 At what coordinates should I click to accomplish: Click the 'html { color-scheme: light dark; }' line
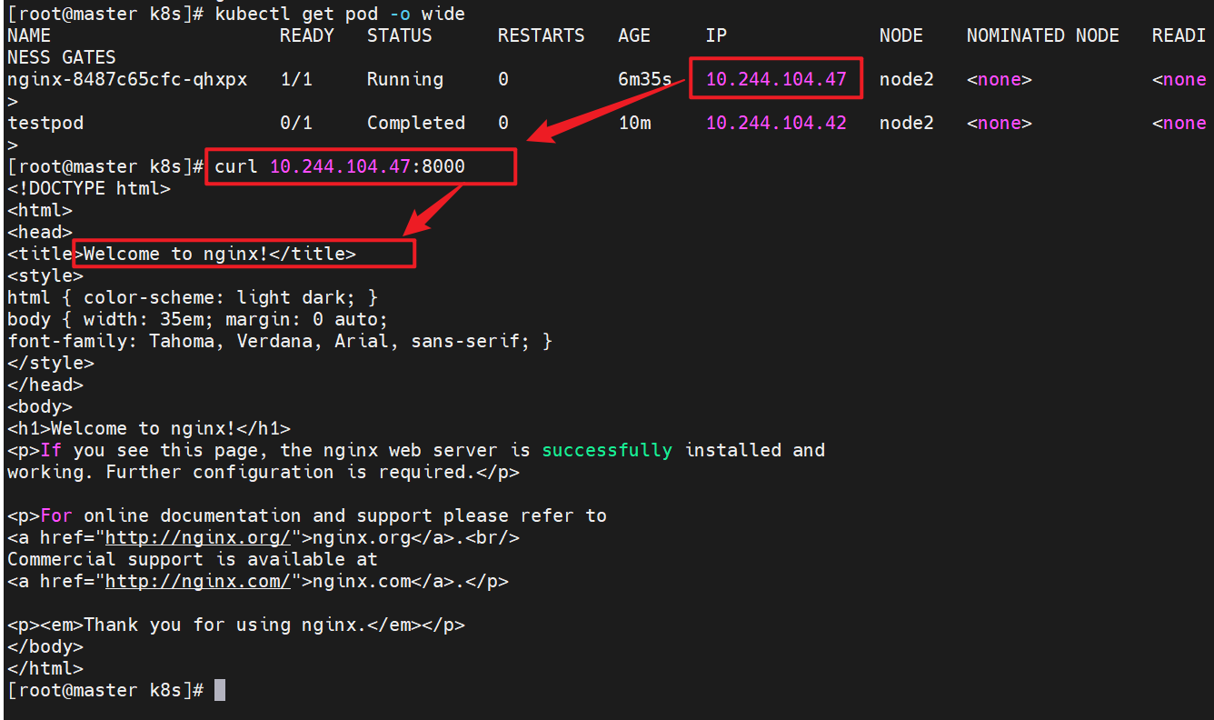(193, 297)
